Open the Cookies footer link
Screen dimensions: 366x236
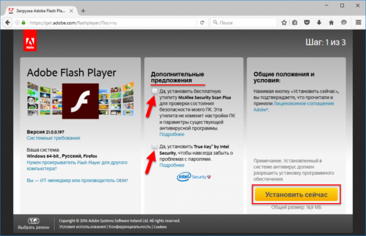[160, 227]
